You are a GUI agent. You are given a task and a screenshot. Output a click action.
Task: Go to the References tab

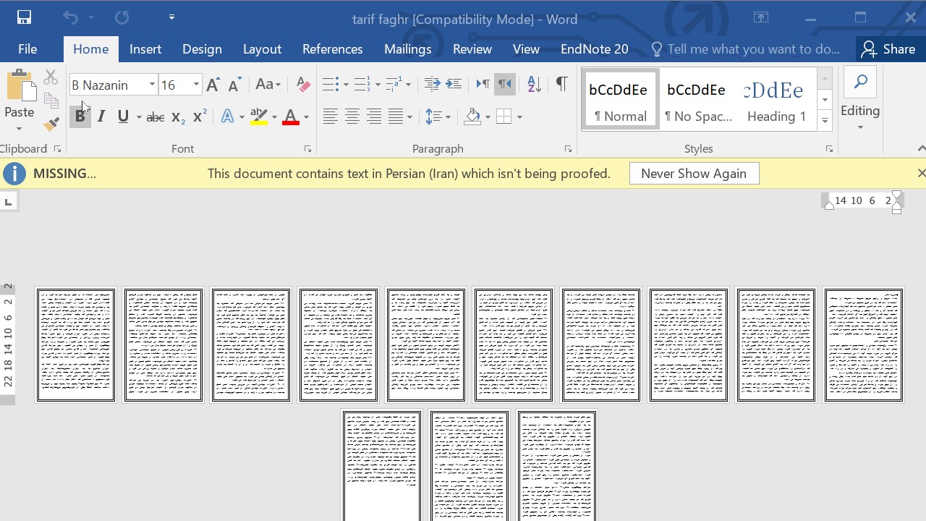[333, 49]
